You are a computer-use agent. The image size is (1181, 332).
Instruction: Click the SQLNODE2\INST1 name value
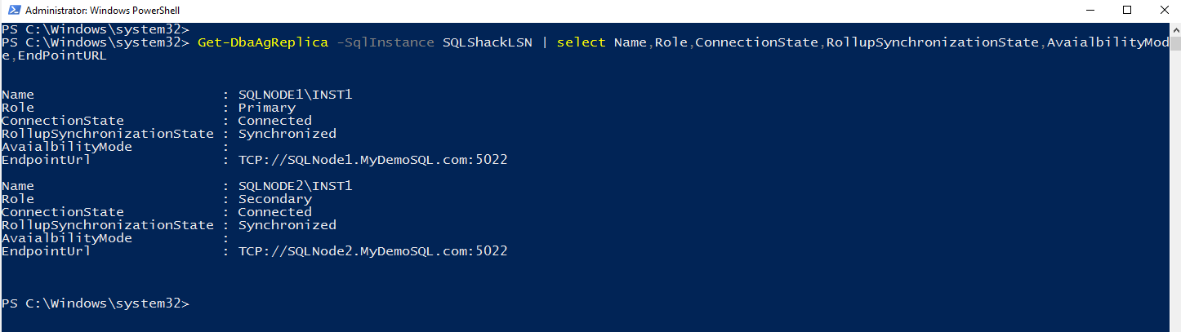(295, 186)
